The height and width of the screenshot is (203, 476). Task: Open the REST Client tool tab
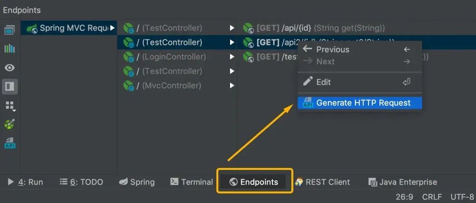coord(322,182)
